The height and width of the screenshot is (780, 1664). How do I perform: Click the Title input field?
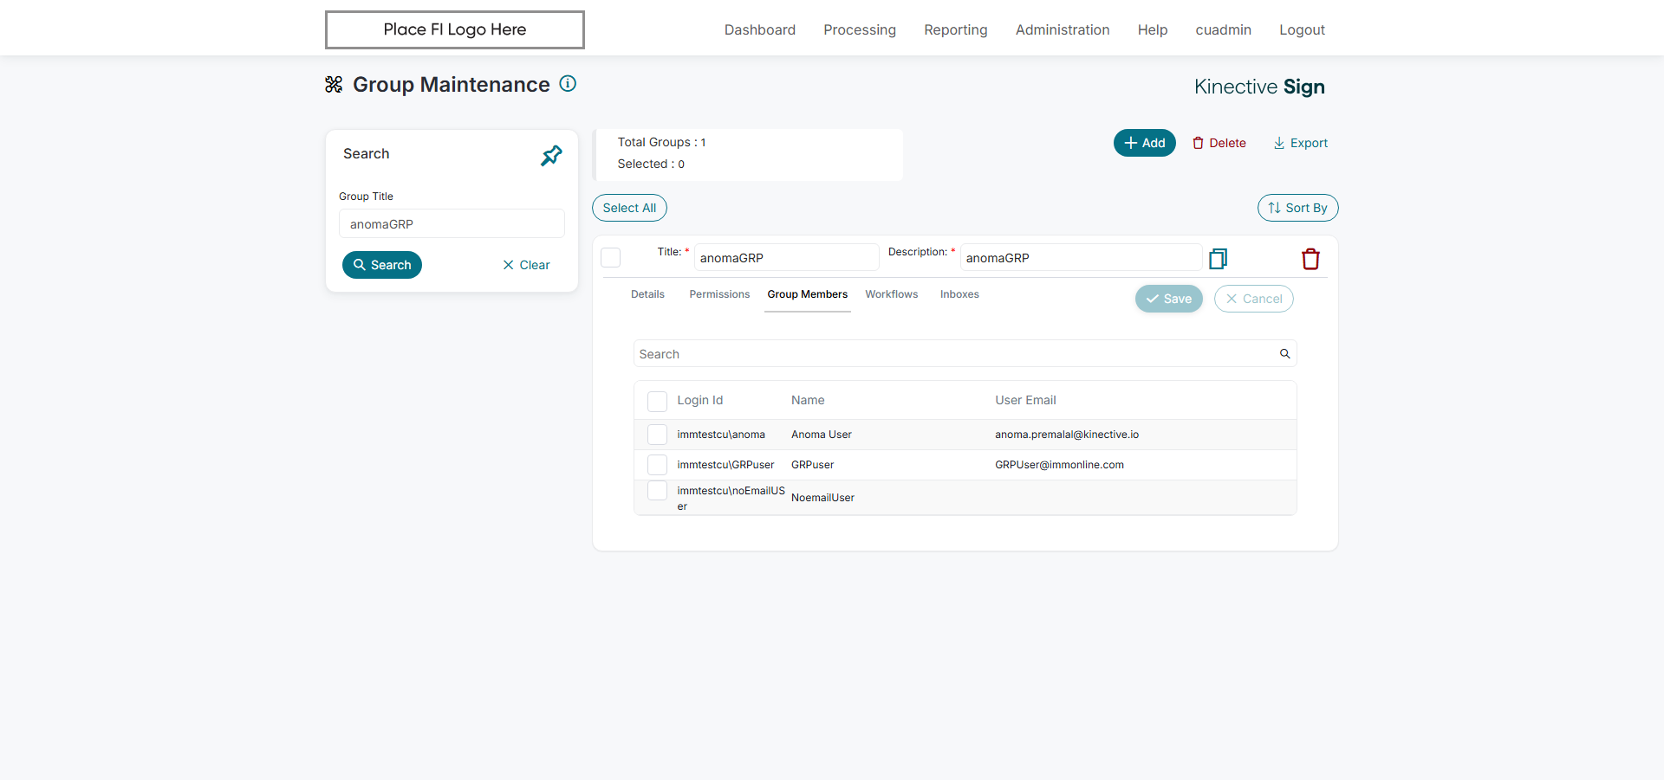[787, 257]
